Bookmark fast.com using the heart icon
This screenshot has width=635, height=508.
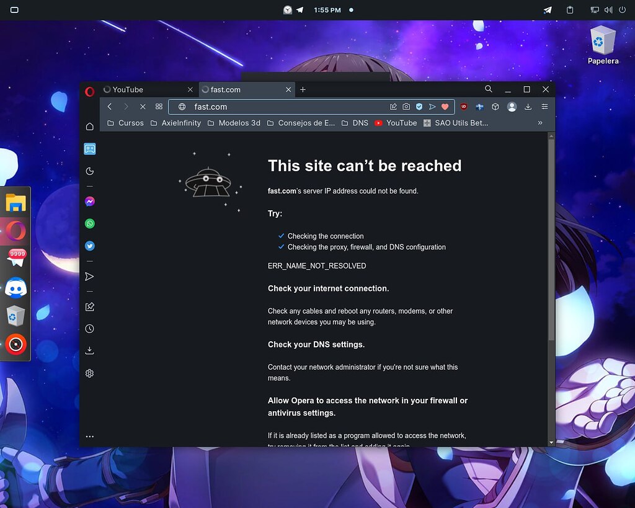coord(445,107)
